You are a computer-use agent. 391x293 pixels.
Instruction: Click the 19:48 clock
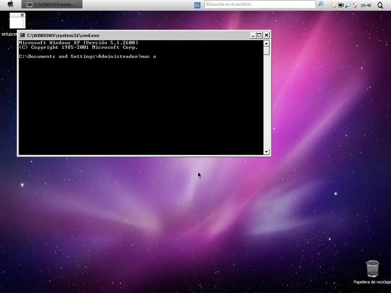tap(365, 5)
